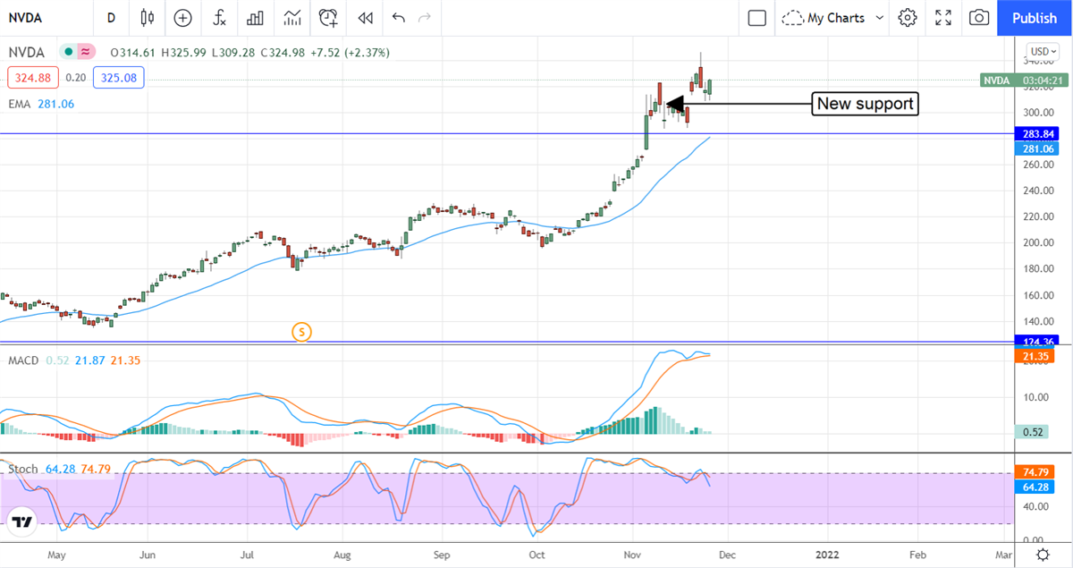Screen dimensions: 1073x568
Task: Redo the last undone action
Action: (x=425, y=18)
